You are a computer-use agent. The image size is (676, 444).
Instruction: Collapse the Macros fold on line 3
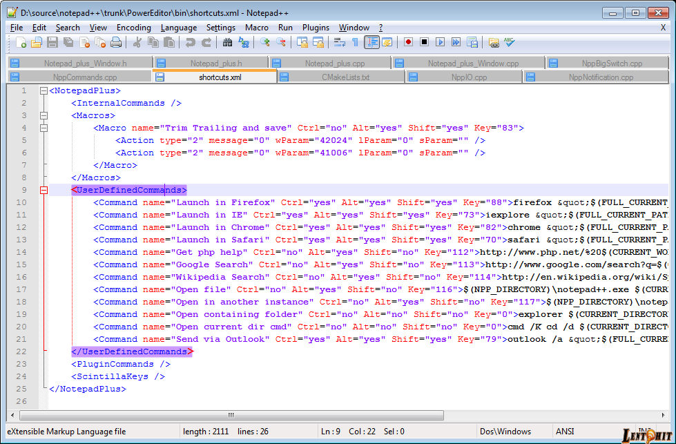click(44, 115)
